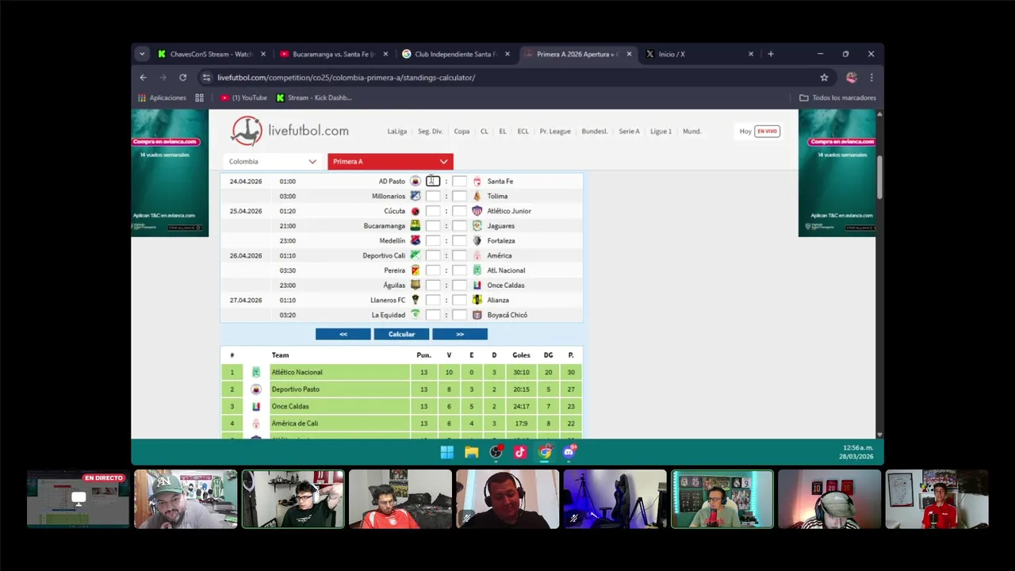Go back with browser back arrow
1015x571 pixels.
click(144, 78)
